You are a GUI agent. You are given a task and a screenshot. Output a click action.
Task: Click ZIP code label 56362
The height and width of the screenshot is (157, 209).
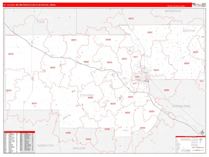click(68, 133)
